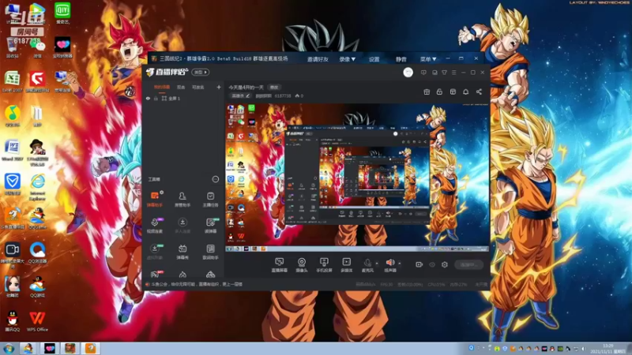Click the lock icon in the header row

[x=439, y=92]
